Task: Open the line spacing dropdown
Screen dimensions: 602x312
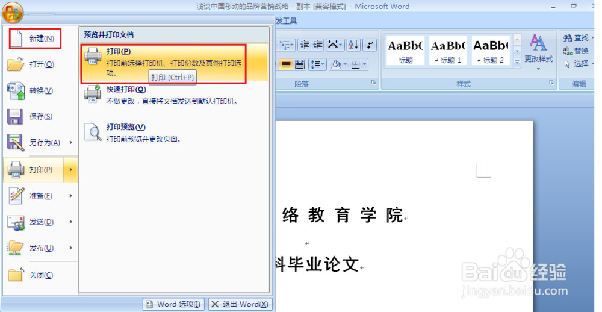Action: (317, 64)
